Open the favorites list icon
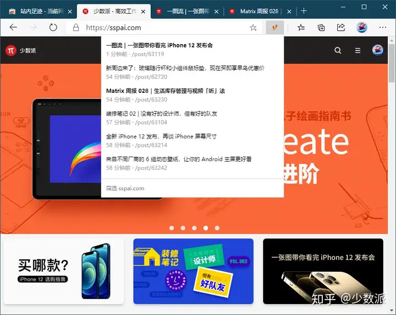396x315 pixels. pyautogui.click(x=301, y=27)
